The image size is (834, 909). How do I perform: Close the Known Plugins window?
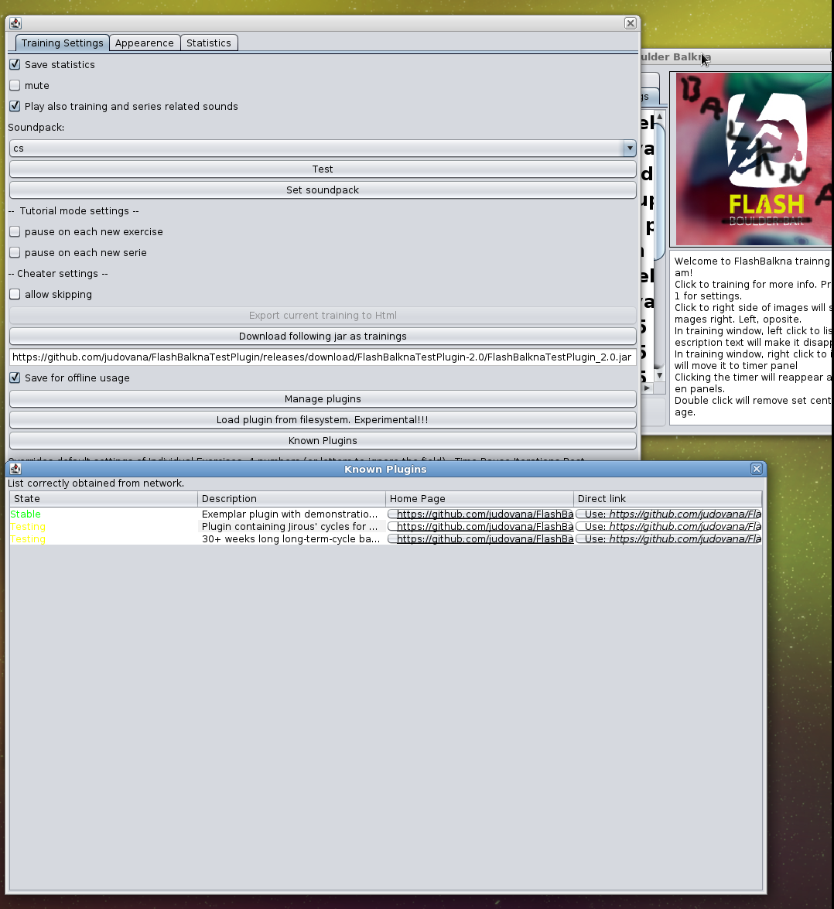757,469
